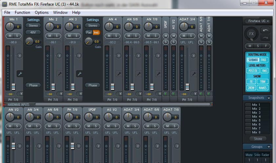
Task: Click the Redo arrow in the control strip
Action: tap(265, 38)
